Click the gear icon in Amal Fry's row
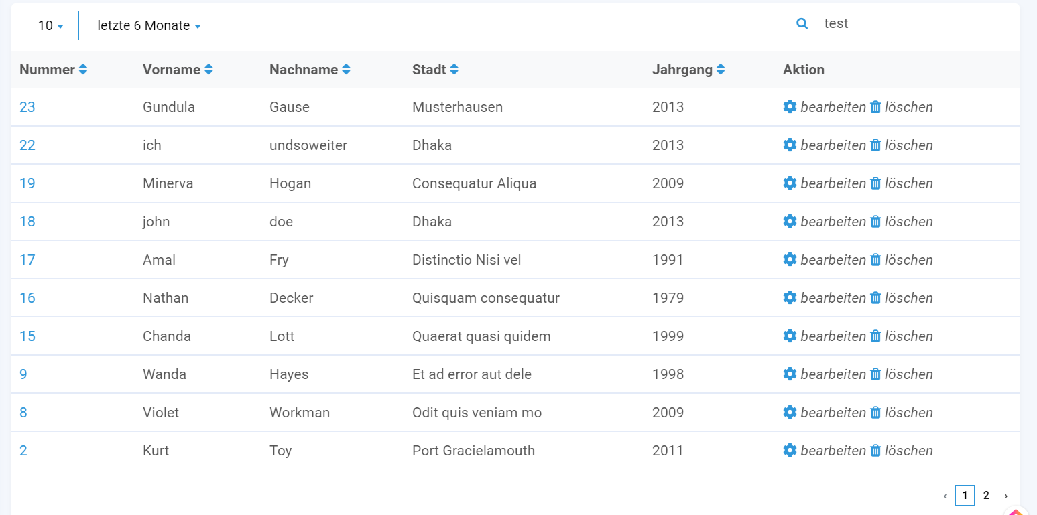 click(x=790, y=259)
